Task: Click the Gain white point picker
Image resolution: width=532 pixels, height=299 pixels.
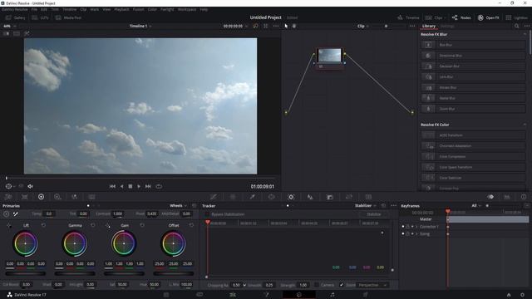Action: coord(107,225)
